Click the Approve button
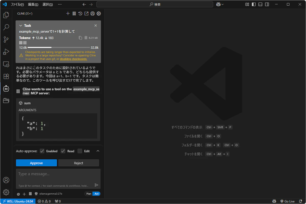This screenshot has width=306, height=204. [x=36, y=163]
